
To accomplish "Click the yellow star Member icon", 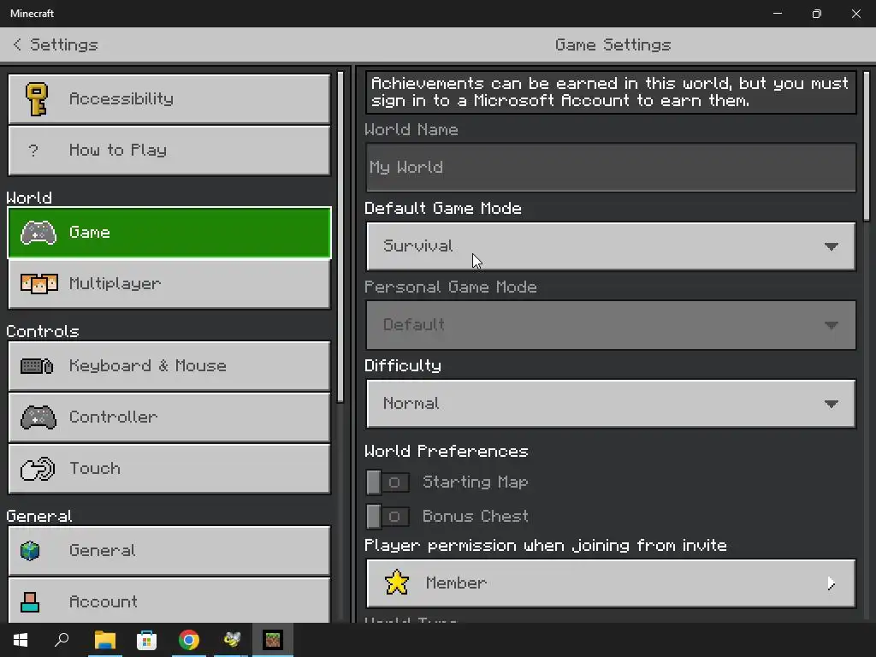I will click(397, 583).
